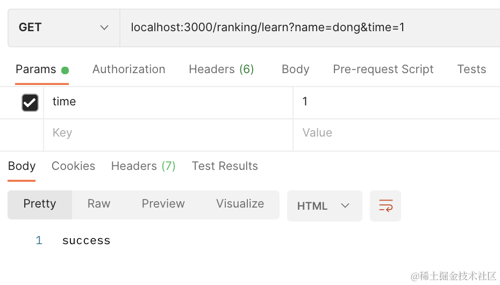
Task: Open the response Cookies tab
Action: (73, 166)
